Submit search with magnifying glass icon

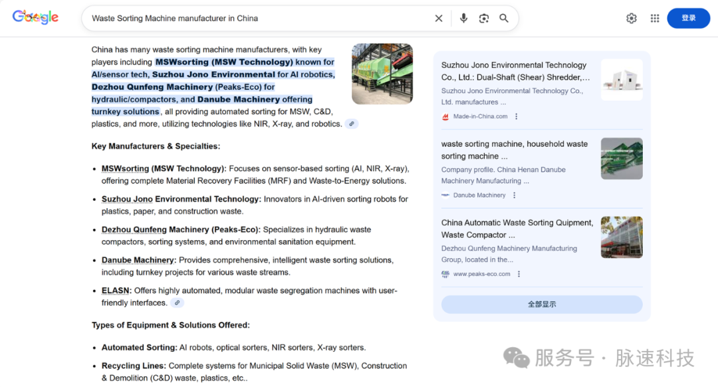tap(504, 19)
